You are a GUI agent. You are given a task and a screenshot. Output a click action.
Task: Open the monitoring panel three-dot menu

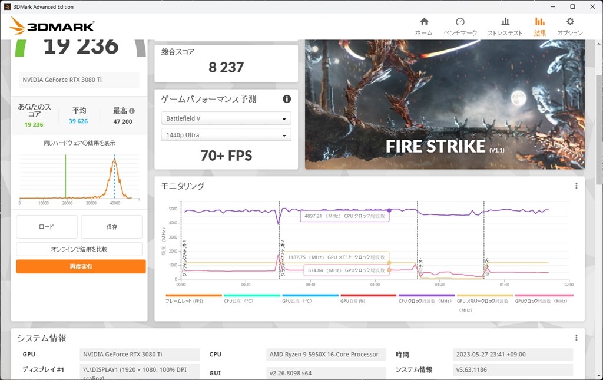point(576,186)
